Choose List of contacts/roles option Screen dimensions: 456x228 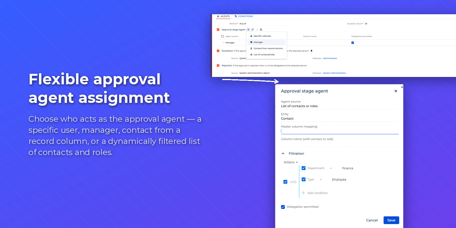click(266, 55)
